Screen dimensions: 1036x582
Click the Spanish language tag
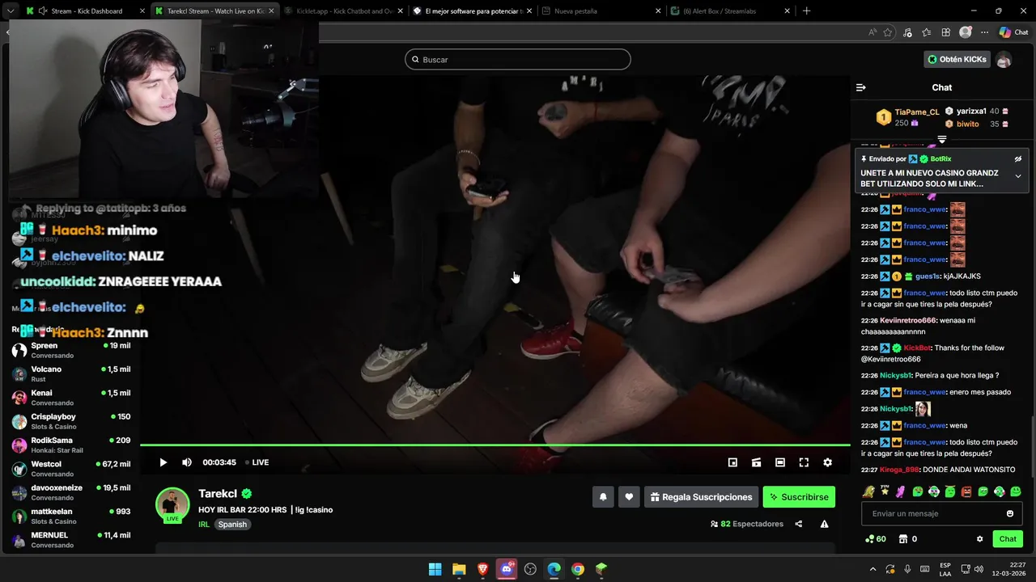(232, 524)
